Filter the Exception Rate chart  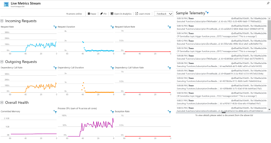169,112
